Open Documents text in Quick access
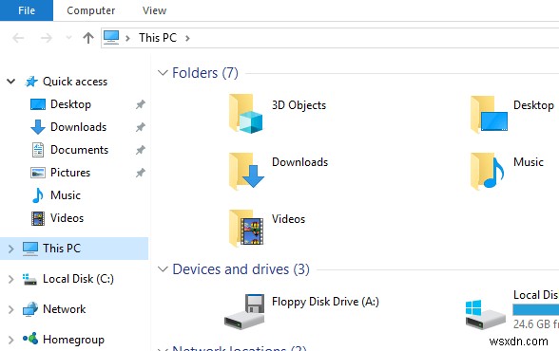Screen dimensions: 559x351 tap(79, 150)
